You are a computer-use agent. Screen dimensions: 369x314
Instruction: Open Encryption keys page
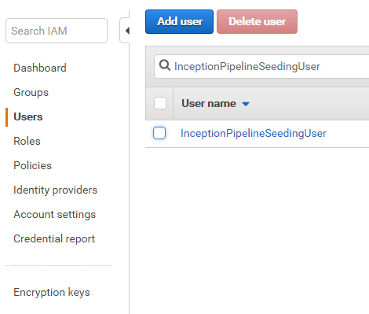pyautogui.click(x=52, y=292)
